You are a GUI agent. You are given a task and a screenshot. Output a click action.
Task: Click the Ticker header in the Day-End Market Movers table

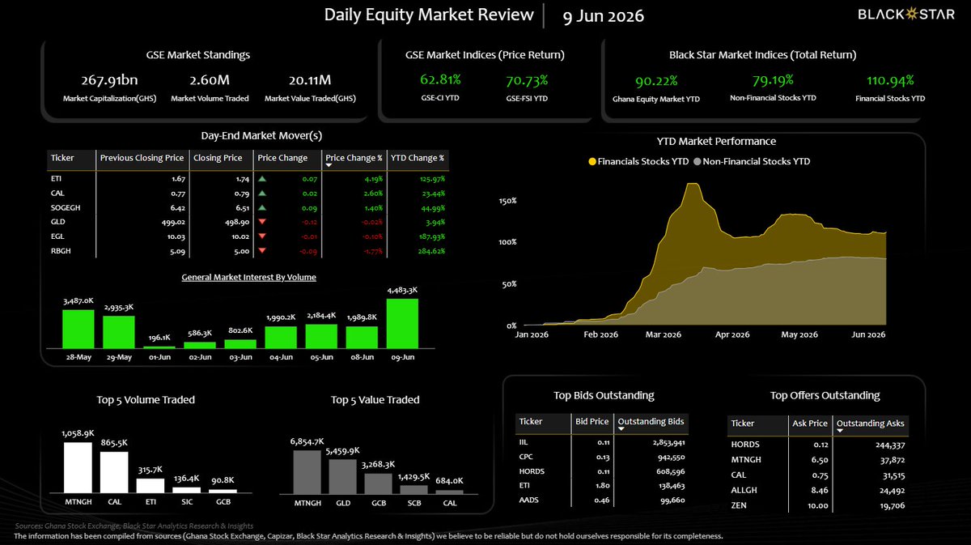coord(62,158)
